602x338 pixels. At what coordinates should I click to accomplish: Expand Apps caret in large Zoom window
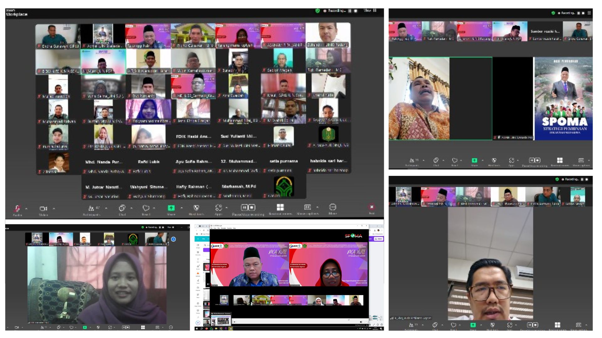click(227, 208)
